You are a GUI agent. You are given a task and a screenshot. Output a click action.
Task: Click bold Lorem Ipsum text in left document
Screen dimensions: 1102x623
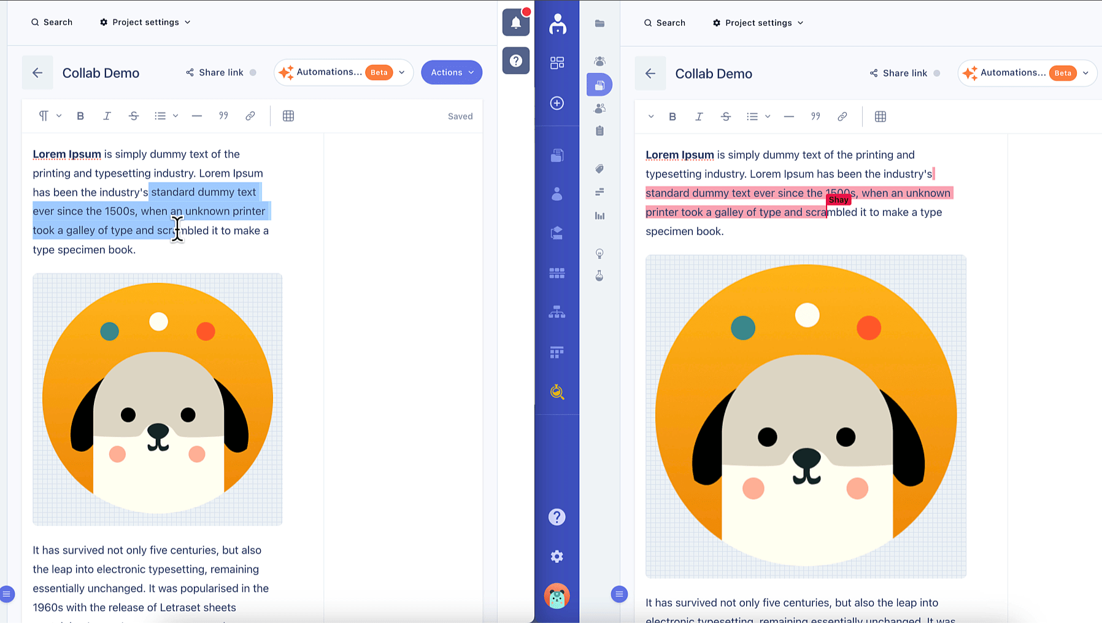click(67, 154)
